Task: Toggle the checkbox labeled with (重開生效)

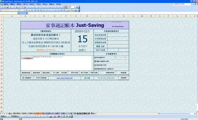Action: (x=95, y=69)
